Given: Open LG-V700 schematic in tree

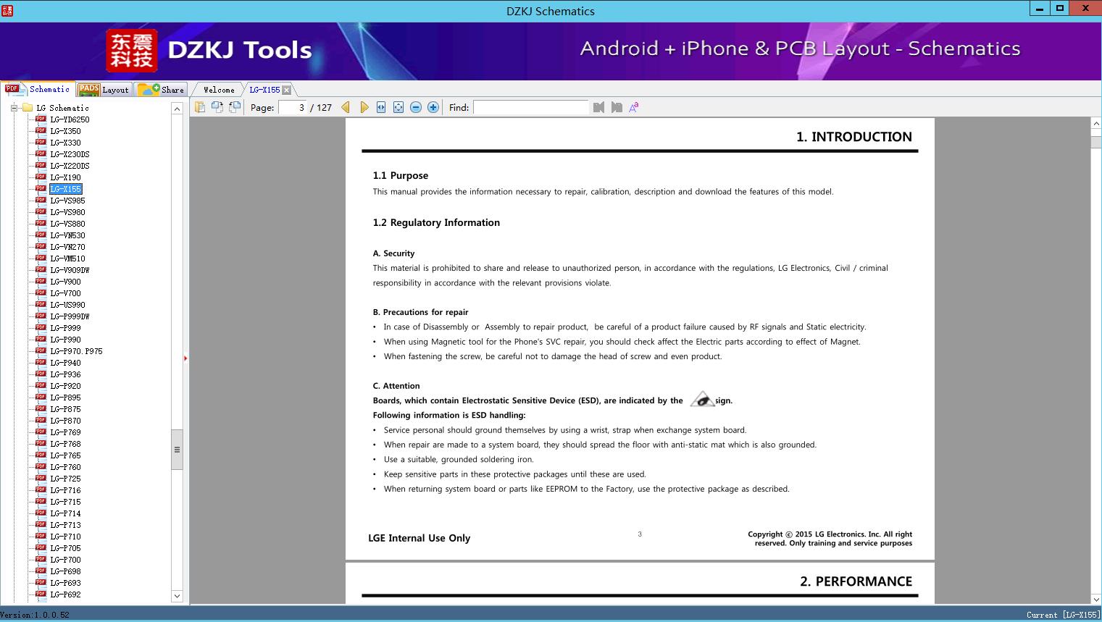Looking at the screenshot, I should [65, 293].
